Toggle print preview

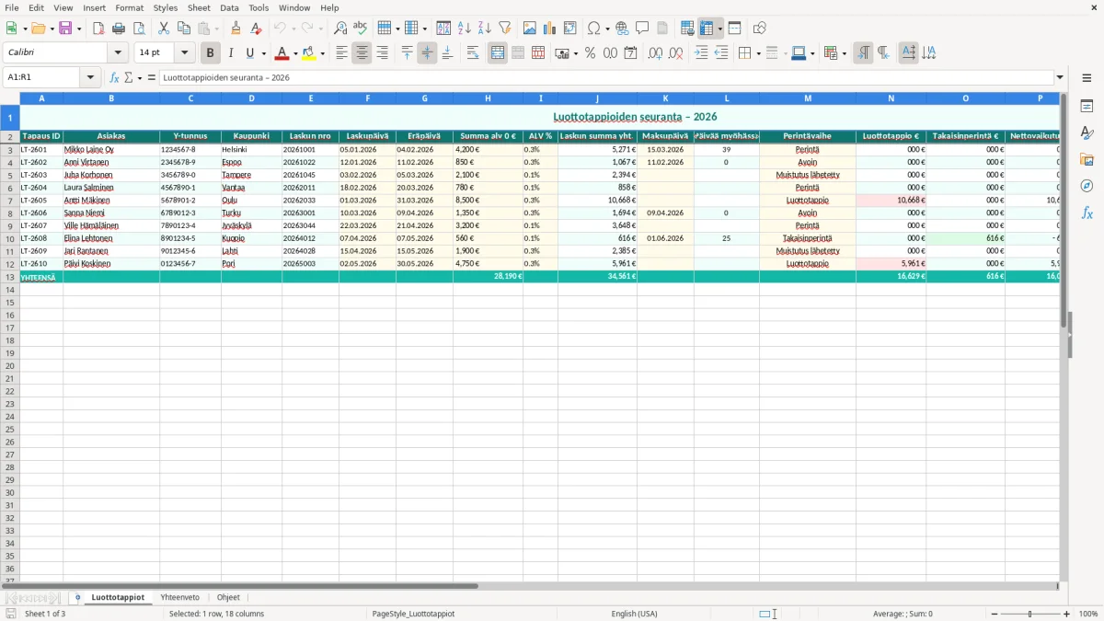139,29
